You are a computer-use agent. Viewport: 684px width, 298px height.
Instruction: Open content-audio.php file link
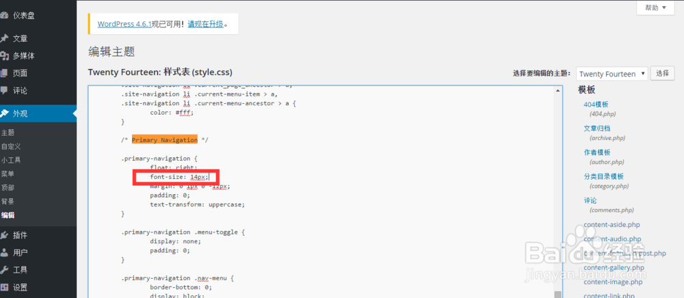[x=612, y=239]
